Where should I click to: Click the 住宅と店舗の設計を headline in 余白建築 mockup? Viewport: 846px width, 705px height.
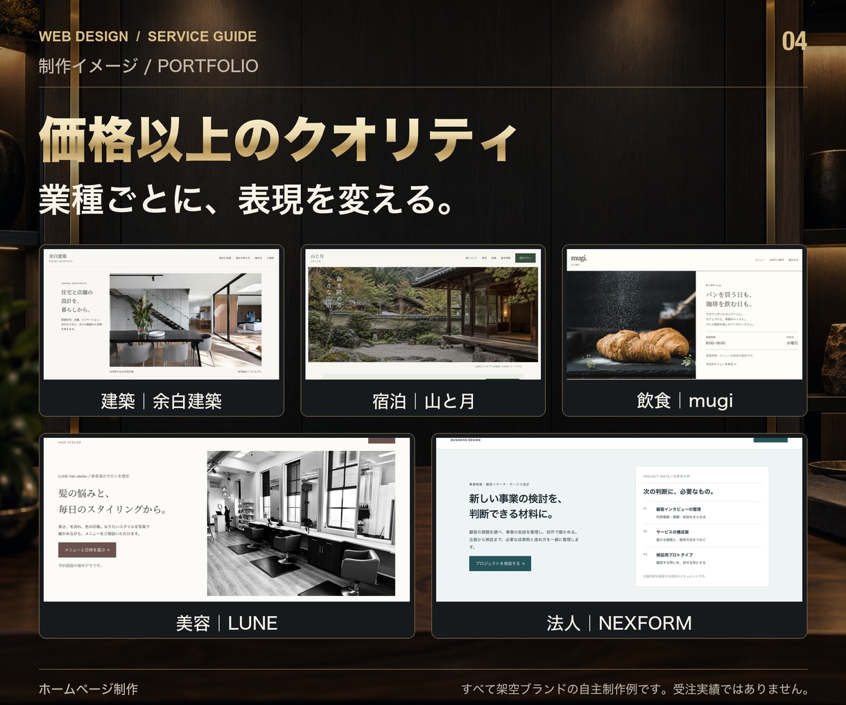click(76, 296)
